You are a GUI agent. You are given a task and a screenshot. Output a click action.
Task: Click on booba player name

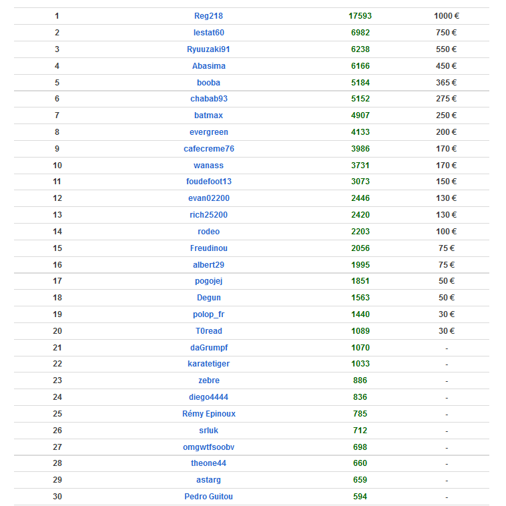tap(208, 83)
